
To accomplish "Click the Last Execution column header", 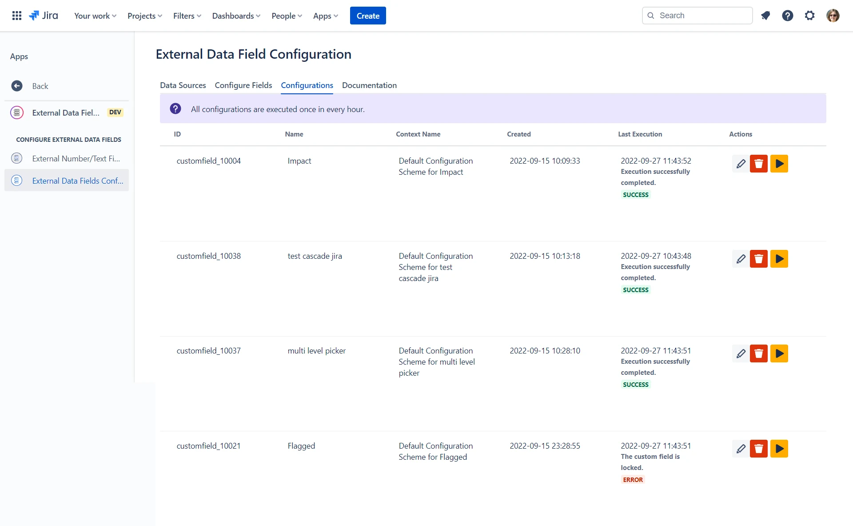I will coord(640,134).
